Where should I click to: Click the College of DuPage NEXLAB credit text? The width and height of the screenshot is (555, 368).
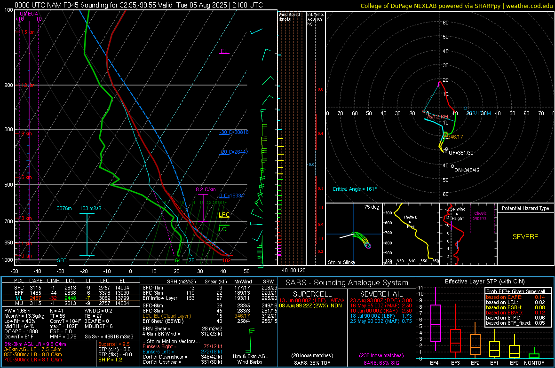click(x=456, y=6)
